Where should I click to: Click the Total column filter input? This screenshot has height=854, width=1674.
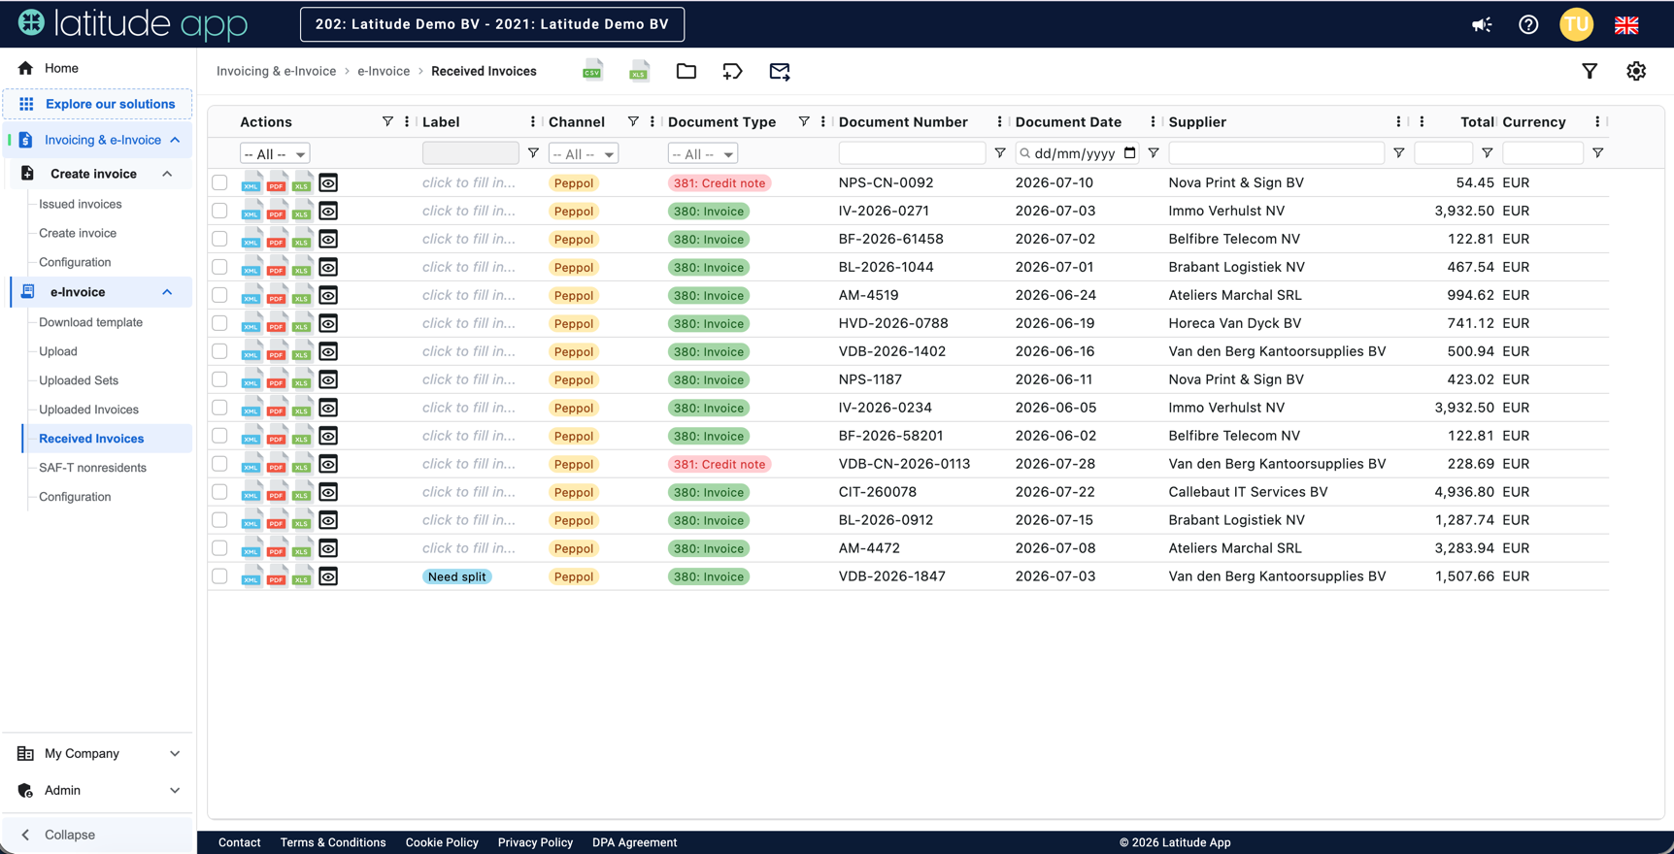(x=1444, y=153)
